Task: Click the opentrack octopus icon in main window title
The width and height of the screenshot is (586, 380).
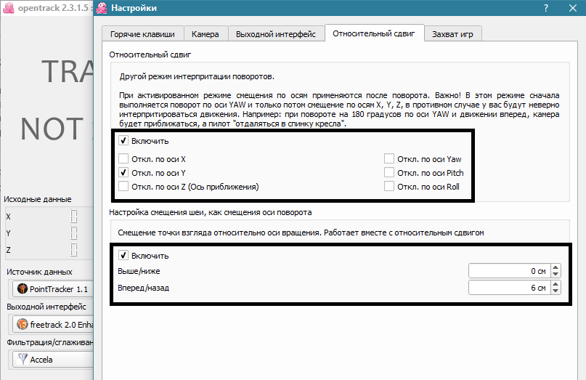Action: click(9, 8)
